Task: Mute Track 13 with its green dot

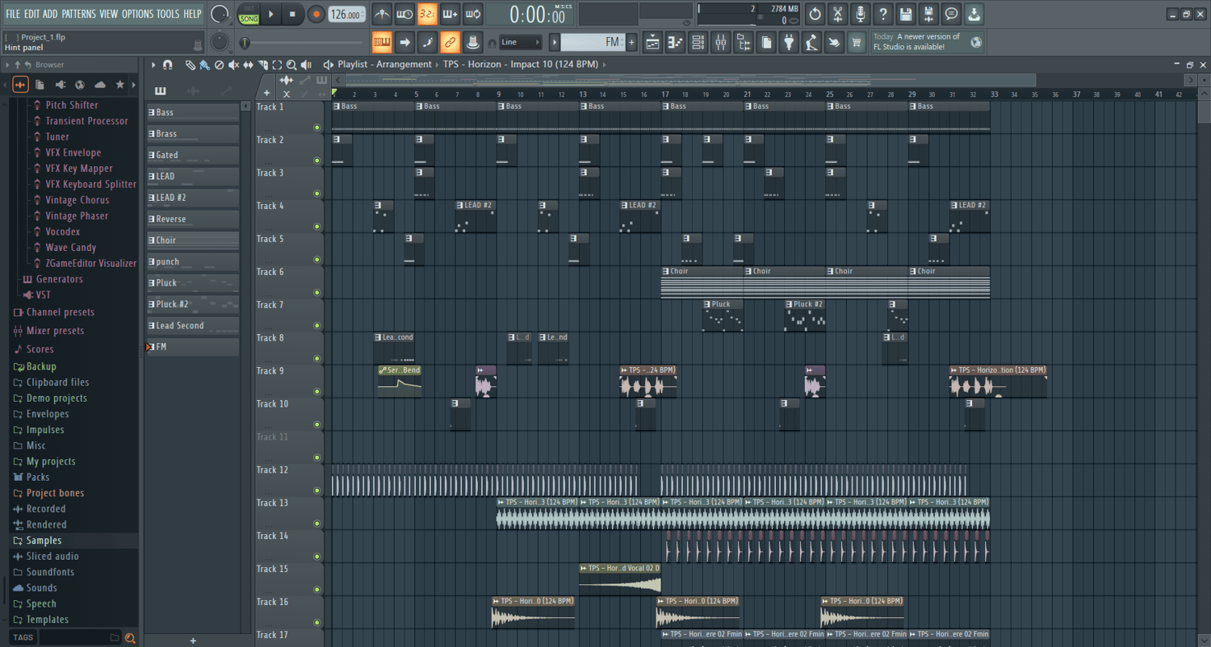Action: point(317,524)
